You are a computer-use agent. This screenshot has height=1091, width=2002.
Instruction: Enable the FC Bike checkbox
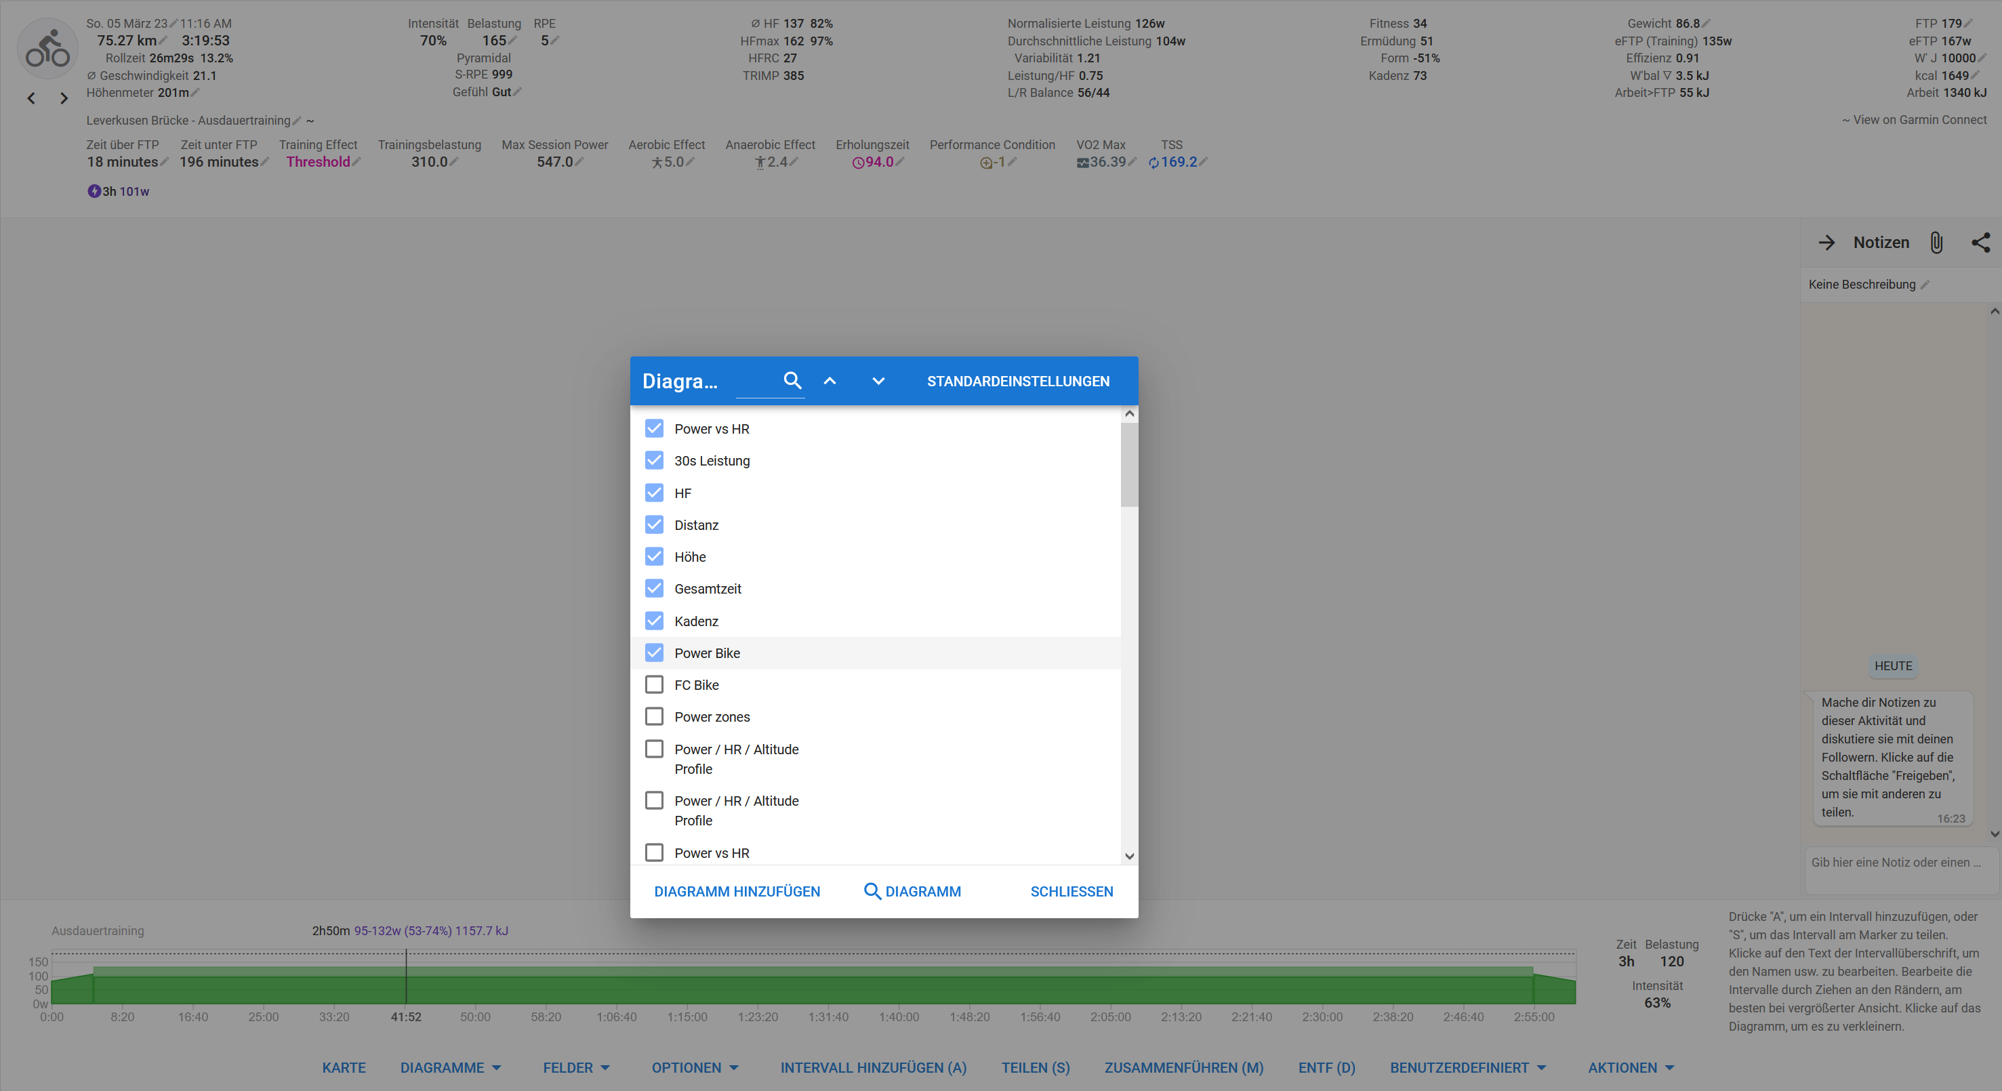[655, 684]
